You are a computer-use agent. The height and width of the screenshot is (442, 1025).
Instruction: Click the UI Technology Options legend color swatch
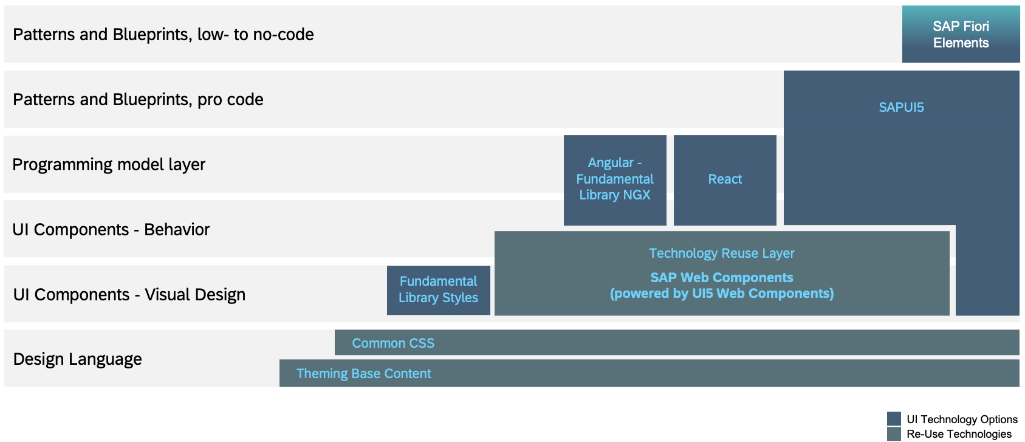894,419
